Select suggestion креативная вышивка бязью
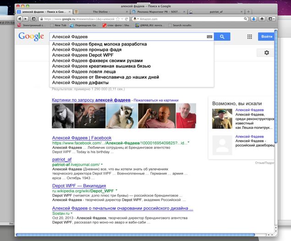 pos(132,66)
